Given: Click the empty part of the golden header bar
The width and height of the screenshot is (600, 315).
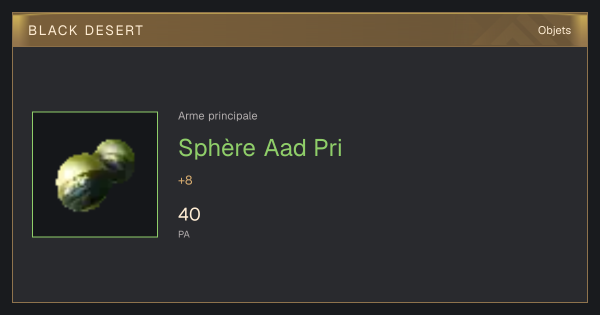Looking at the screenshot, I should [x=325, y=30].
